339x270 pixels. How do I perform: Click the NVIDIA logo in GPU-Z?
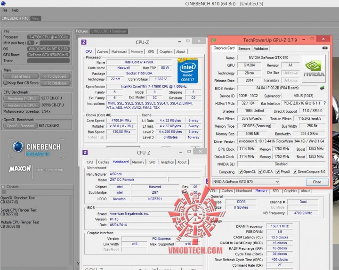click(x=314, y=69)
